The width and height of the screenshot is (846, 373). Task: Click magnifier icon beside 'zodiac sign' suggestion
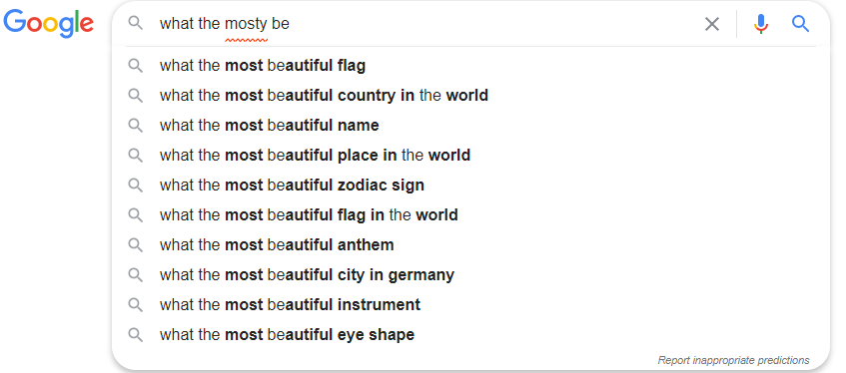(x=136, y=186)
